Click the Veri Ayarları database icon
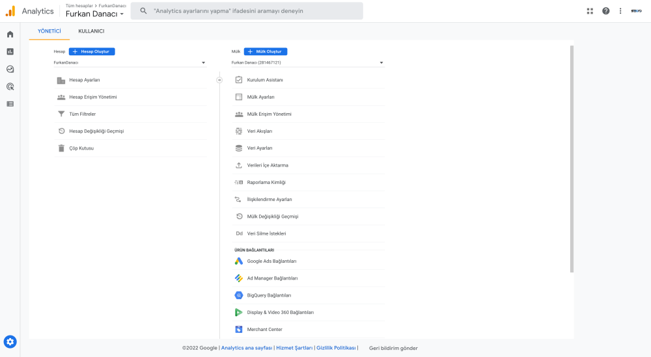 pyautogui.click(x=239, y=148)
